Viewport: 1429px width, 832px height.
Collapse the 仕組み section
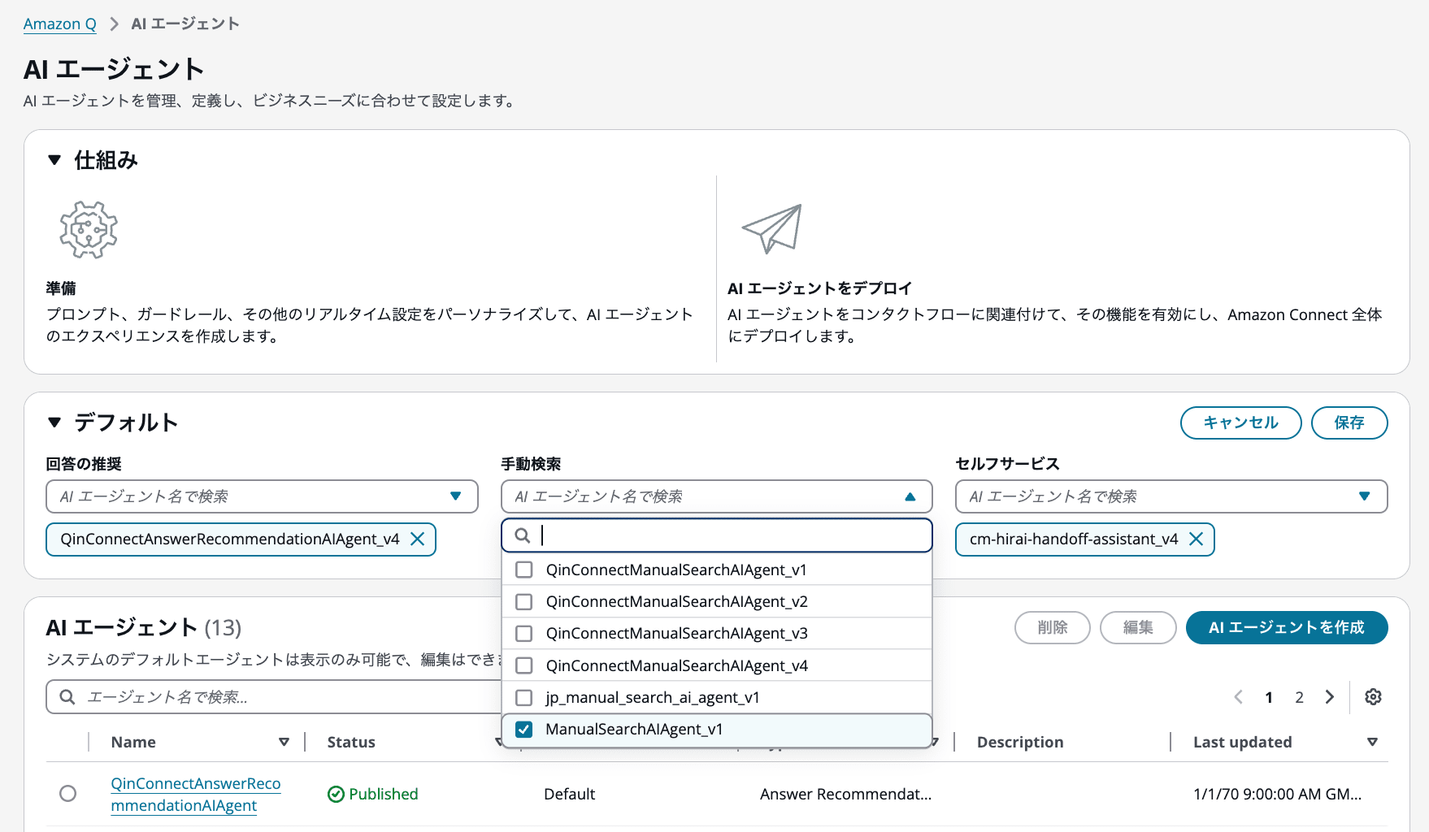54,160
